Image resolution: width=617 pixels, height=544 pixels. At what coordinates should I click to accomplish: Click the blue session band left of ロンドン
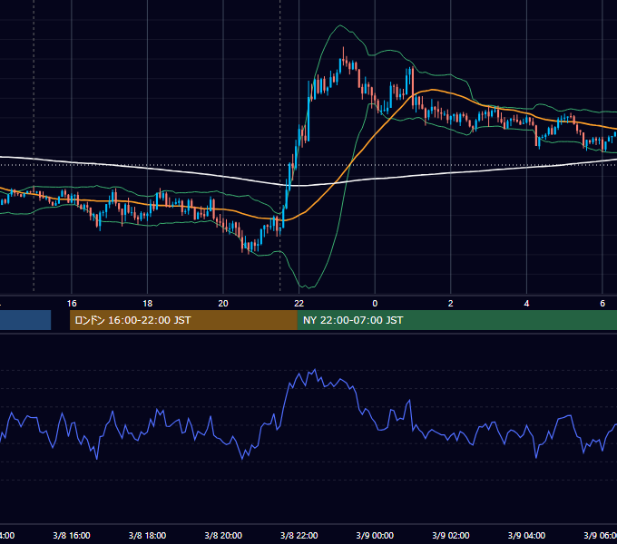click(25, 320)
